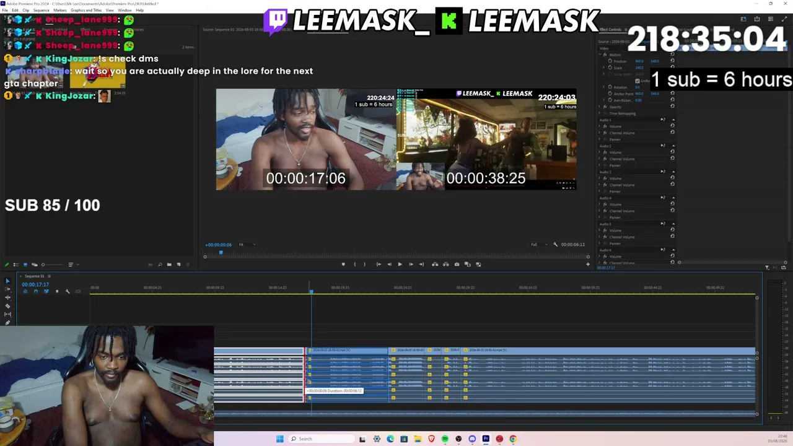Open the Edit menu
The width and height of the screenshot is (793, 446).
coord(15,11)
